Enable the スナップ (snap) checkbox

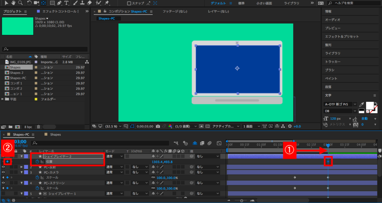point(129,3)
